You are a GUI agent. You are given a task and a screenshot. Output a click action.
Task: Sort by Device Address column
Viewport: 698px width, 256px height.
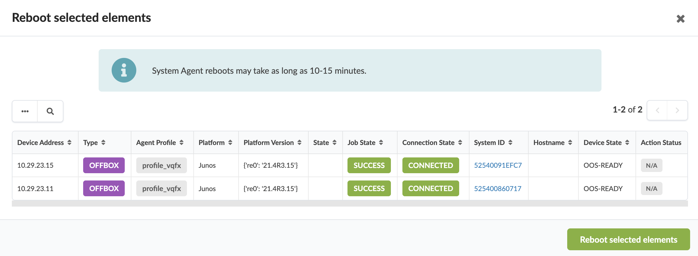coord(69,143)
